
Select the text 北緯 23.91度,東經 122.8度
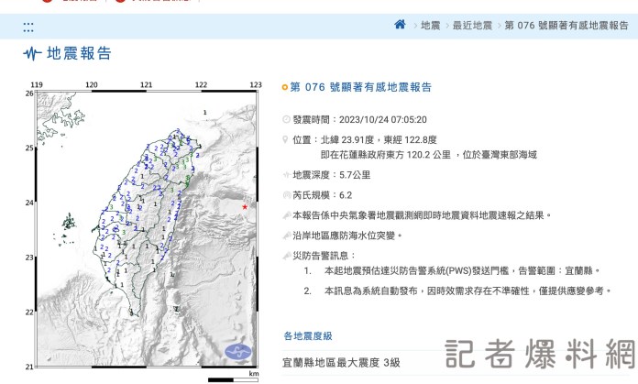click(x=379, y=140)
